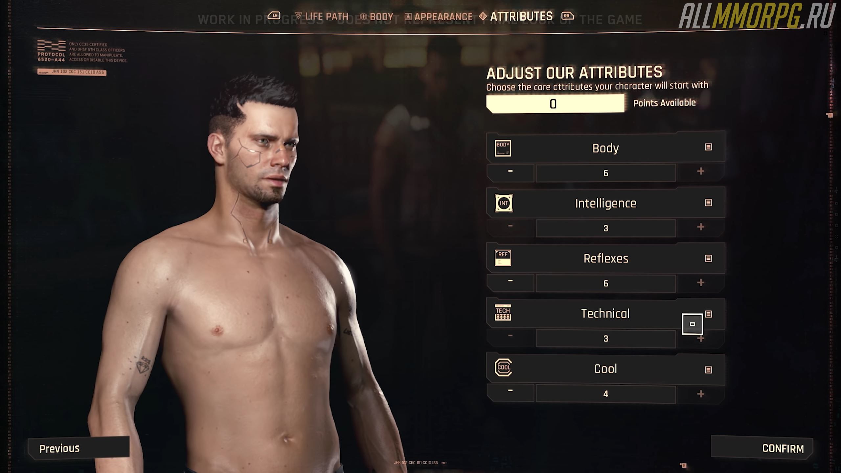
Task: Click the Points Available counter bar
Action: point(555,104)
